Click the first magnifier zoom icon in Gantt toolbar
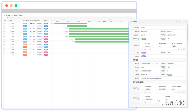Viewport: 190px width, 111px height. [x=7, y=18]
